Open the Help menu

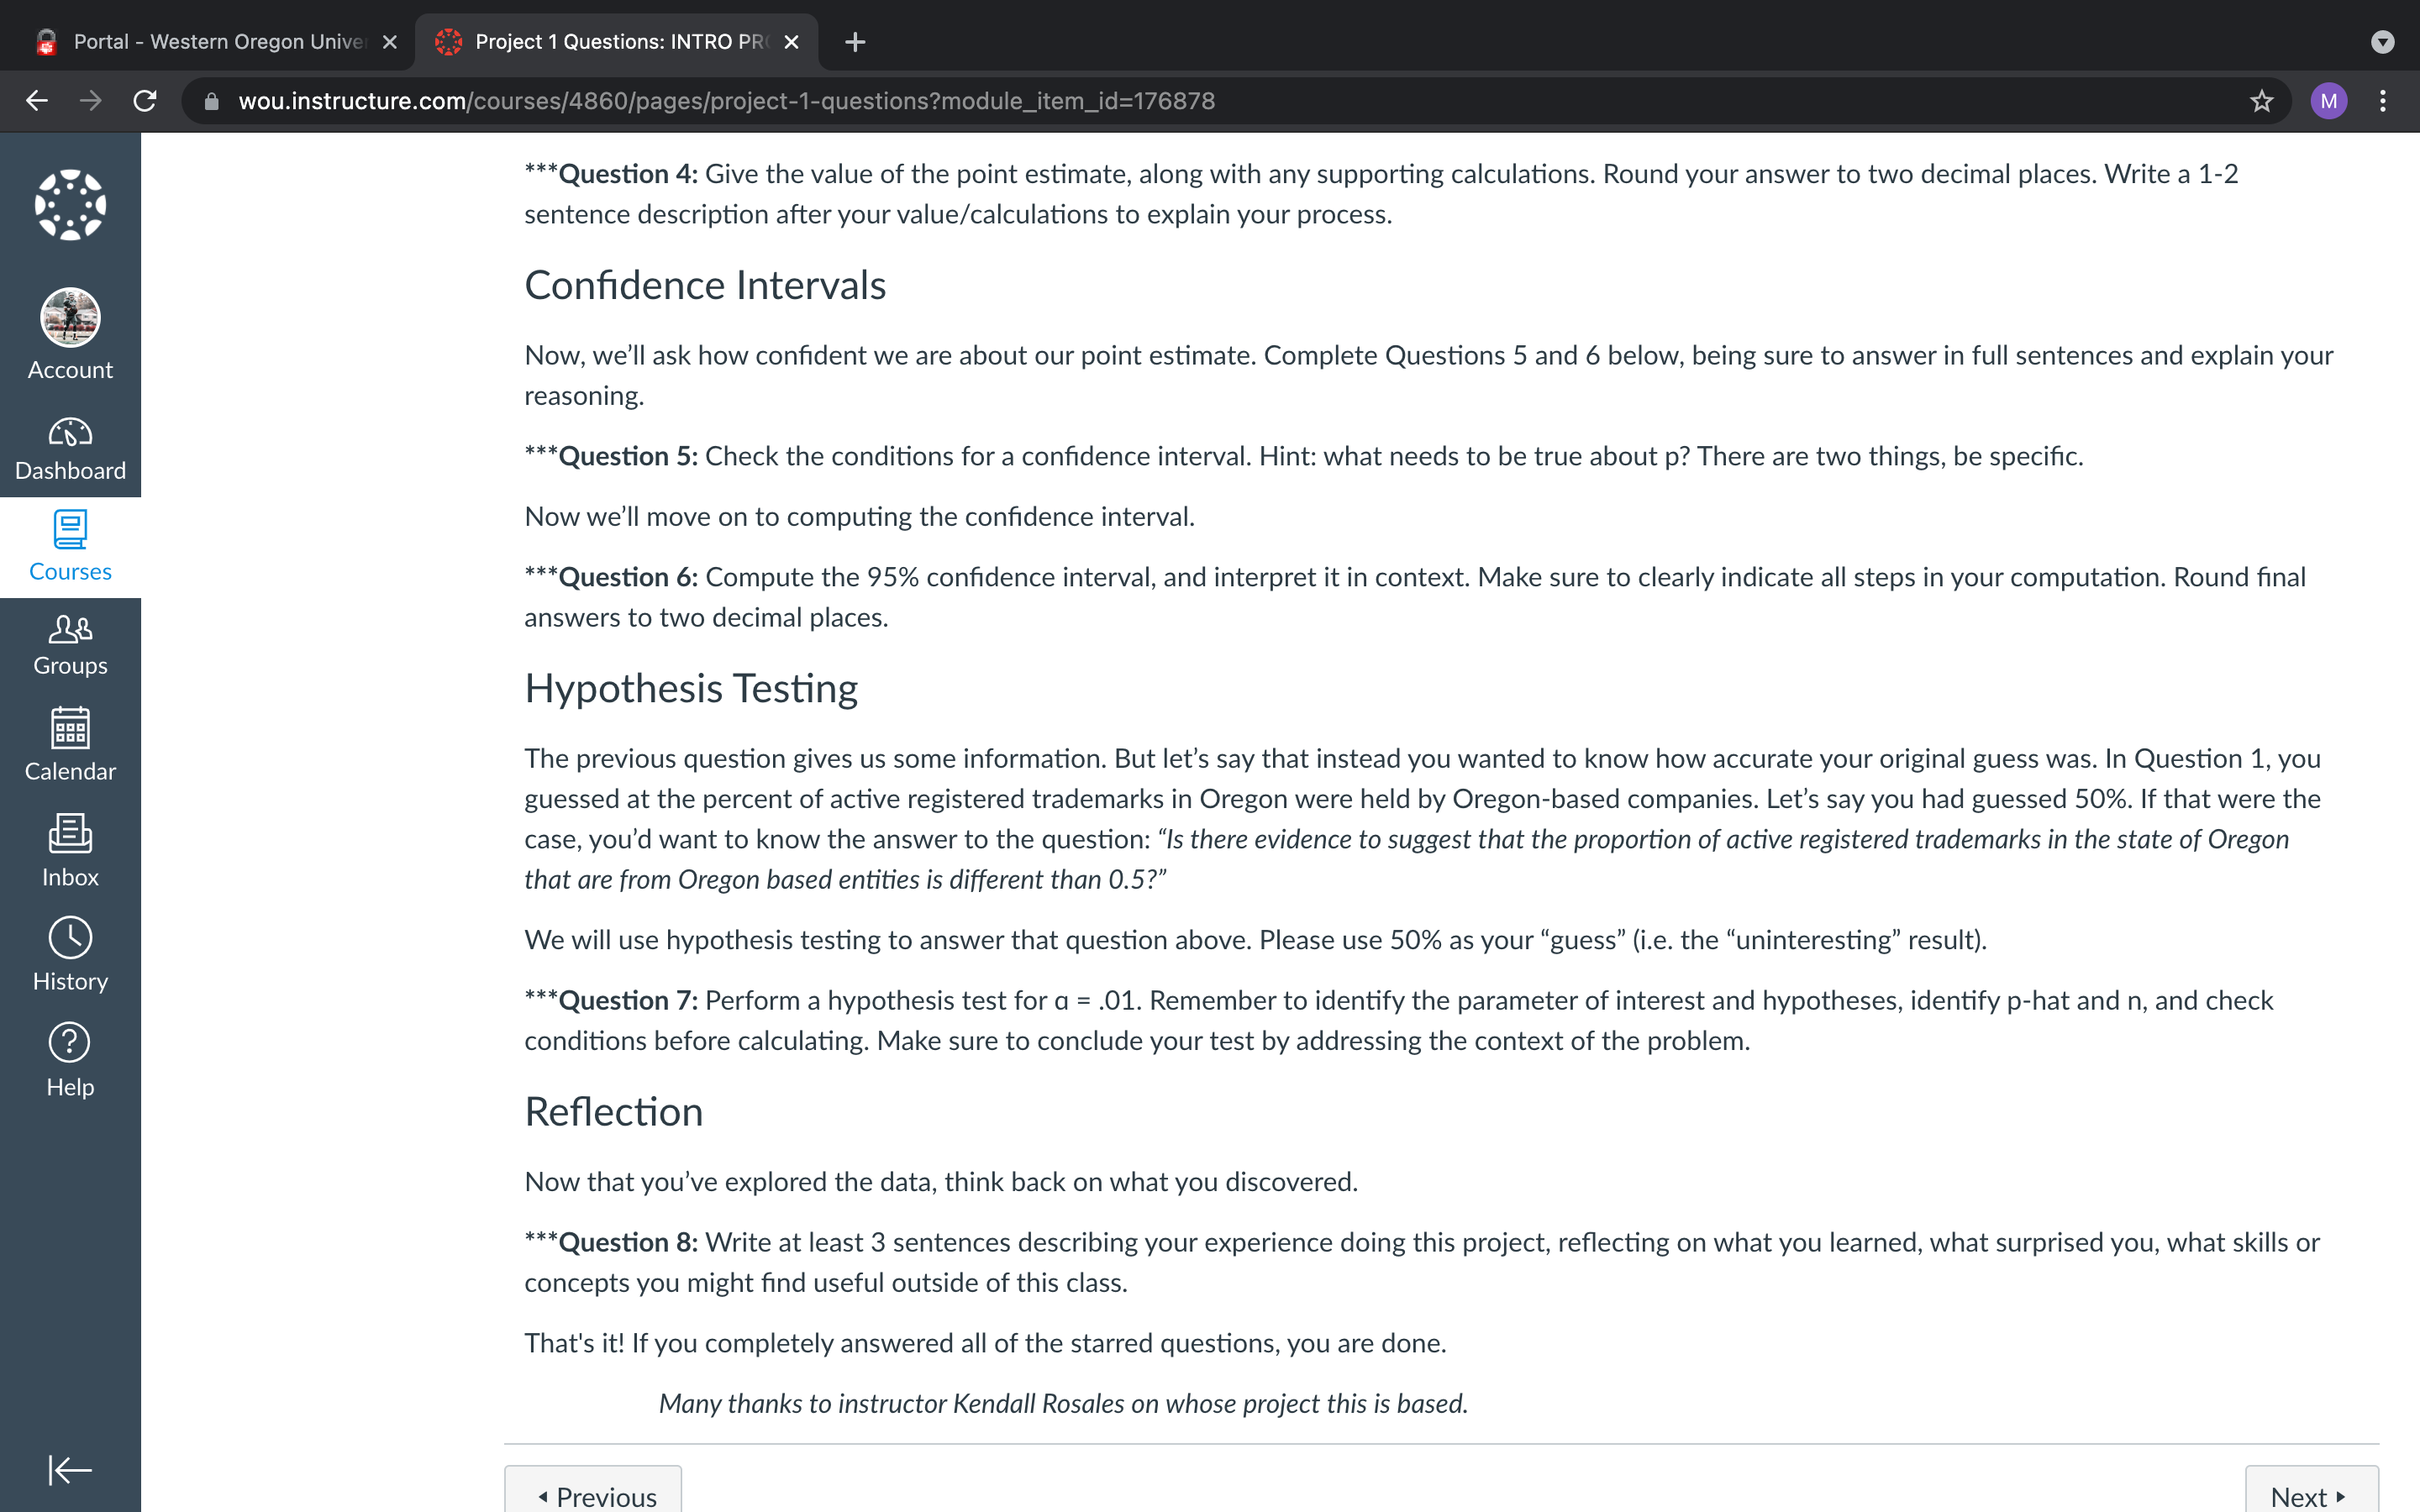pyautogui.click(x=70, y=1061)
